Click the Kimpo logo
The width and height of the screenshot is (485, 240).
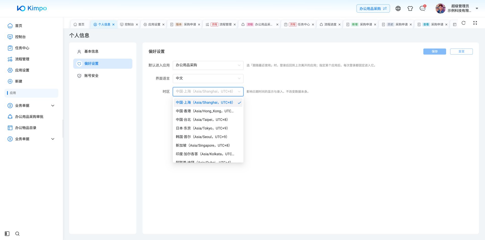click(32, 8)
